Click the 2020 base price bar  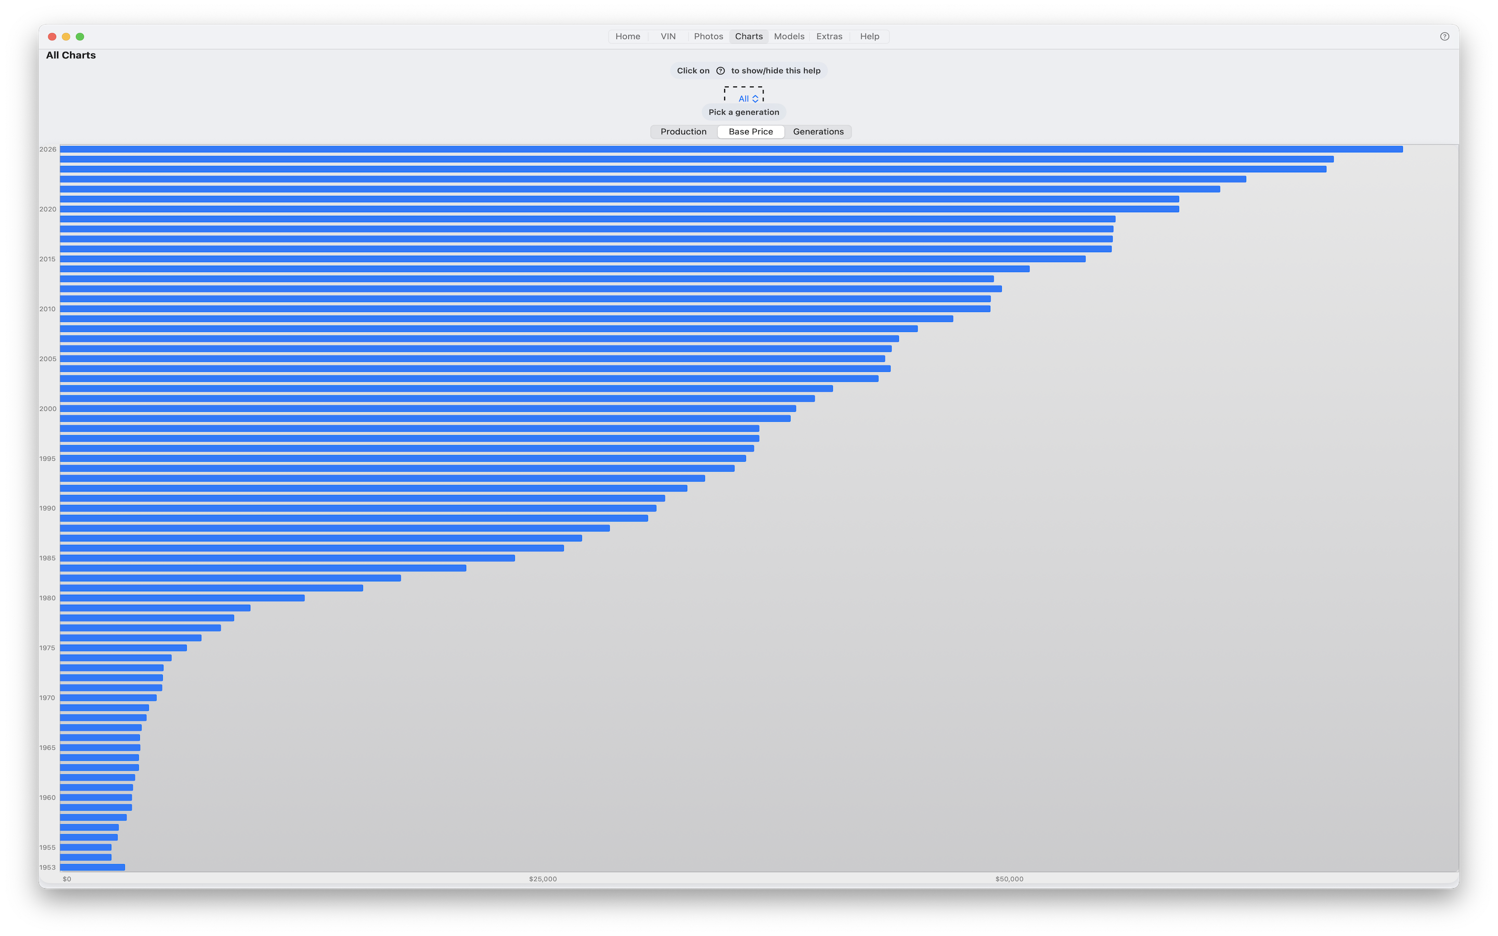pyautogui.click(x=619, y=209)
